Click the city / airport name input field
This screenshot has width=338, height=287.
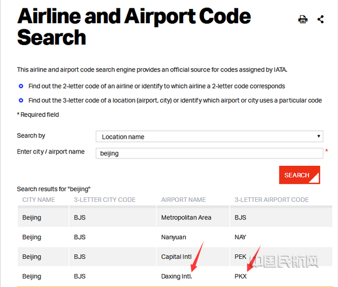coord(209,153)
